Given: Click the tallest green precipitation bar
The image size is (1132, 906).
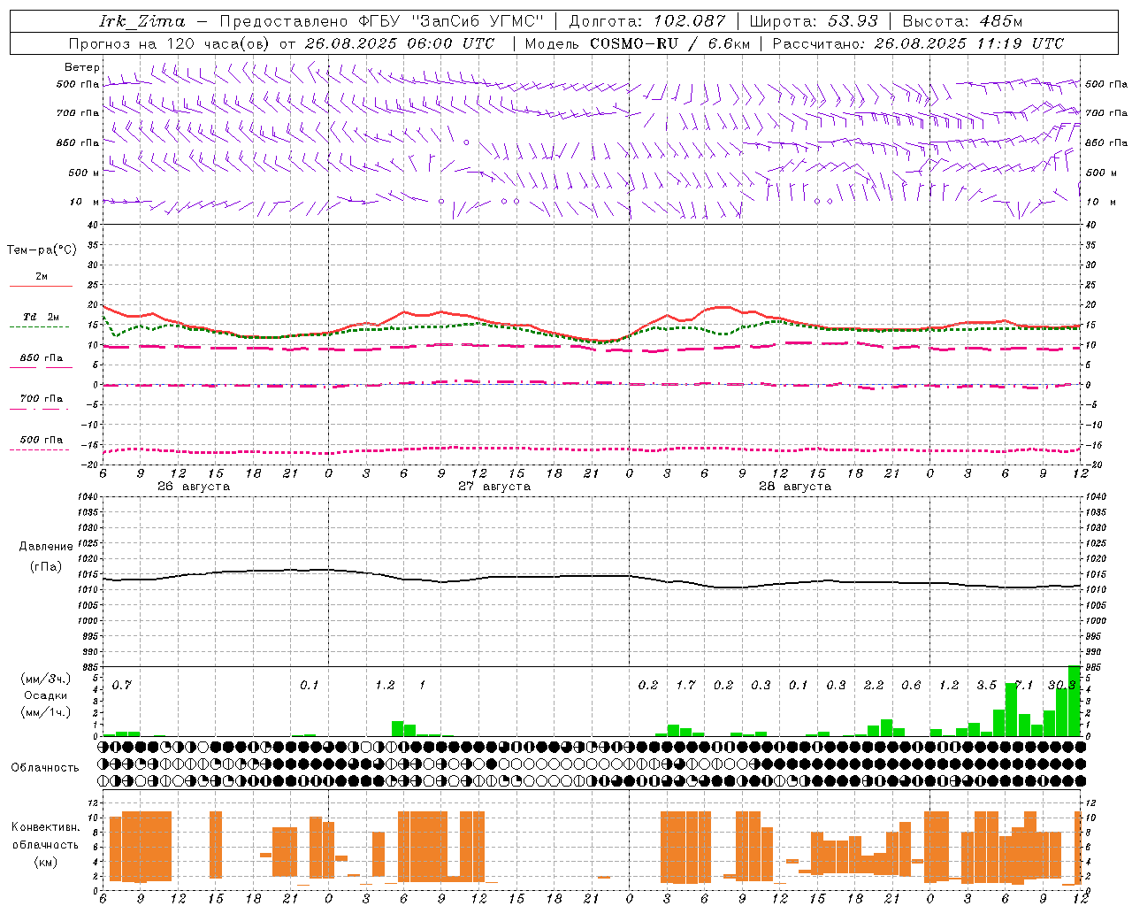Looking at the screenshot, I should point(1075,701).
